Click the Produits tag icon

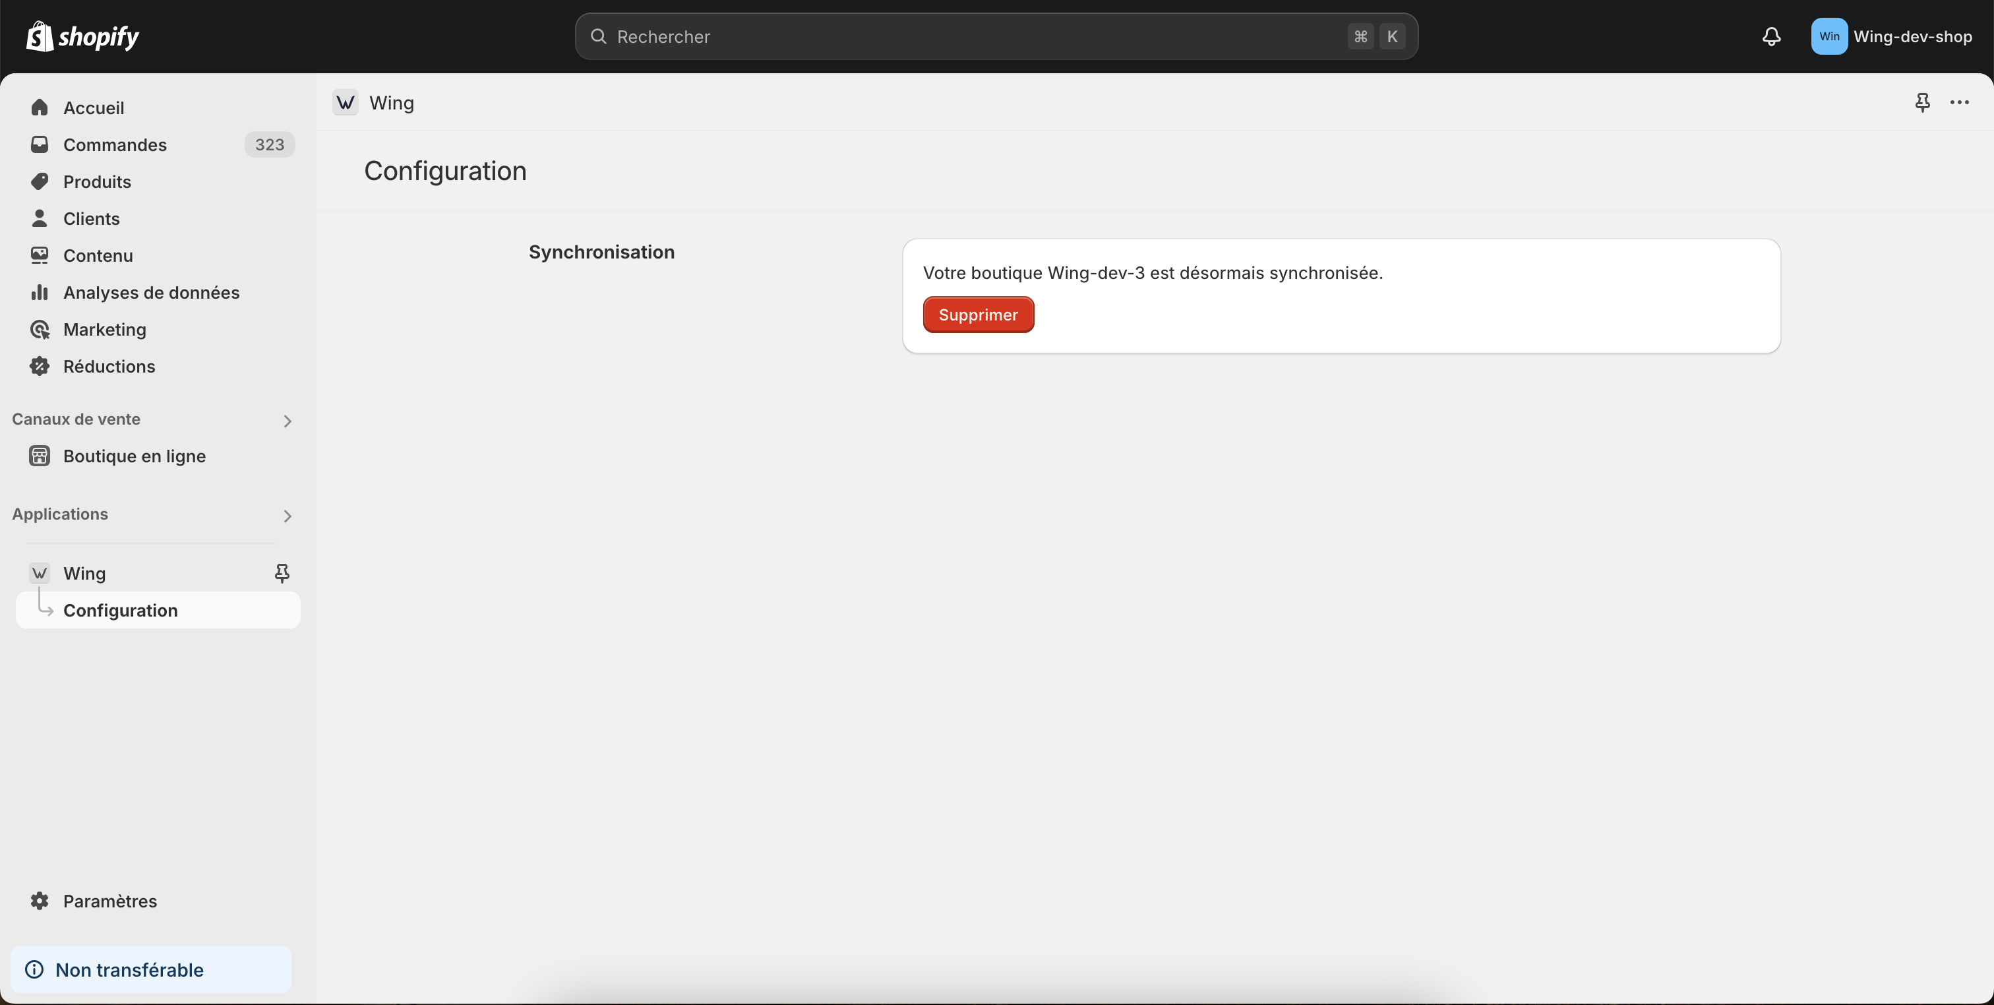[40, 181]
